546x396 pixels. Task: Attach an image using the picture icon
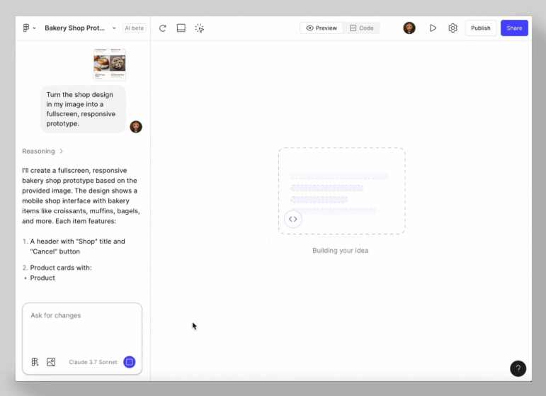51,362
